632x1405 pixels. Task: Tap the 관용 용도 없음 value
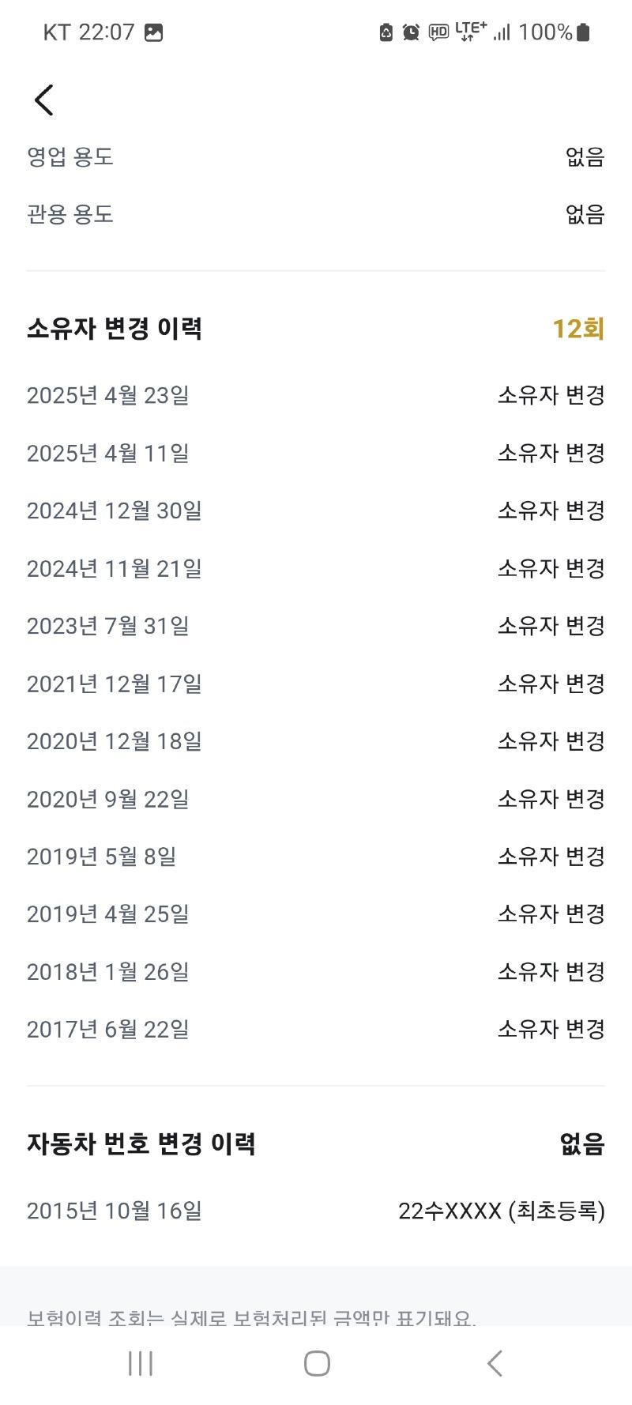pos(585,214)
